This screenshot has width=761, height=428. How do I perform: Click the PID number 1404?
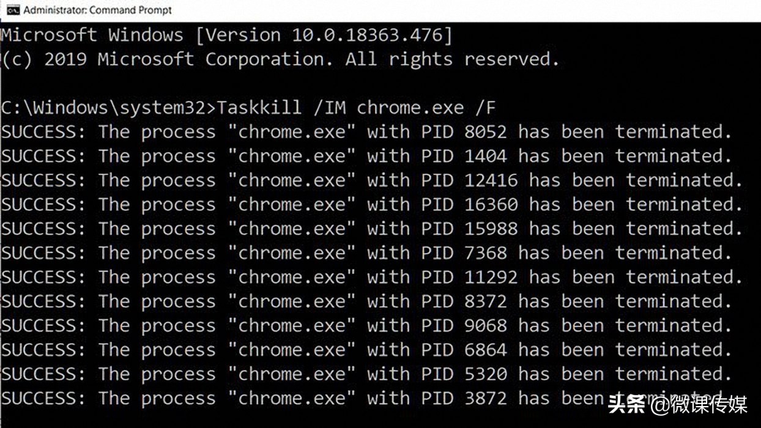click(x=485, y=156)
